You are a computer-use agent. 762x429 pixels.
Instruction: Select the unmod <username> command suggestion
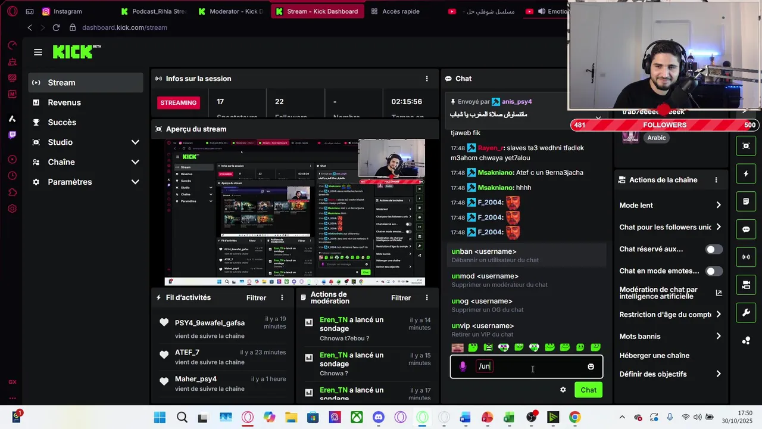526,280
